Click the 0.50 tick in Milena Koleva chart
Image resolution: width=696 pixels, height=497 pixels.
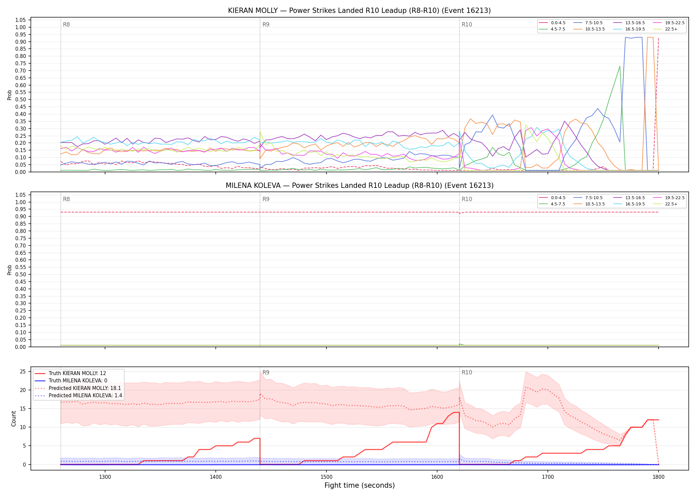21,274
